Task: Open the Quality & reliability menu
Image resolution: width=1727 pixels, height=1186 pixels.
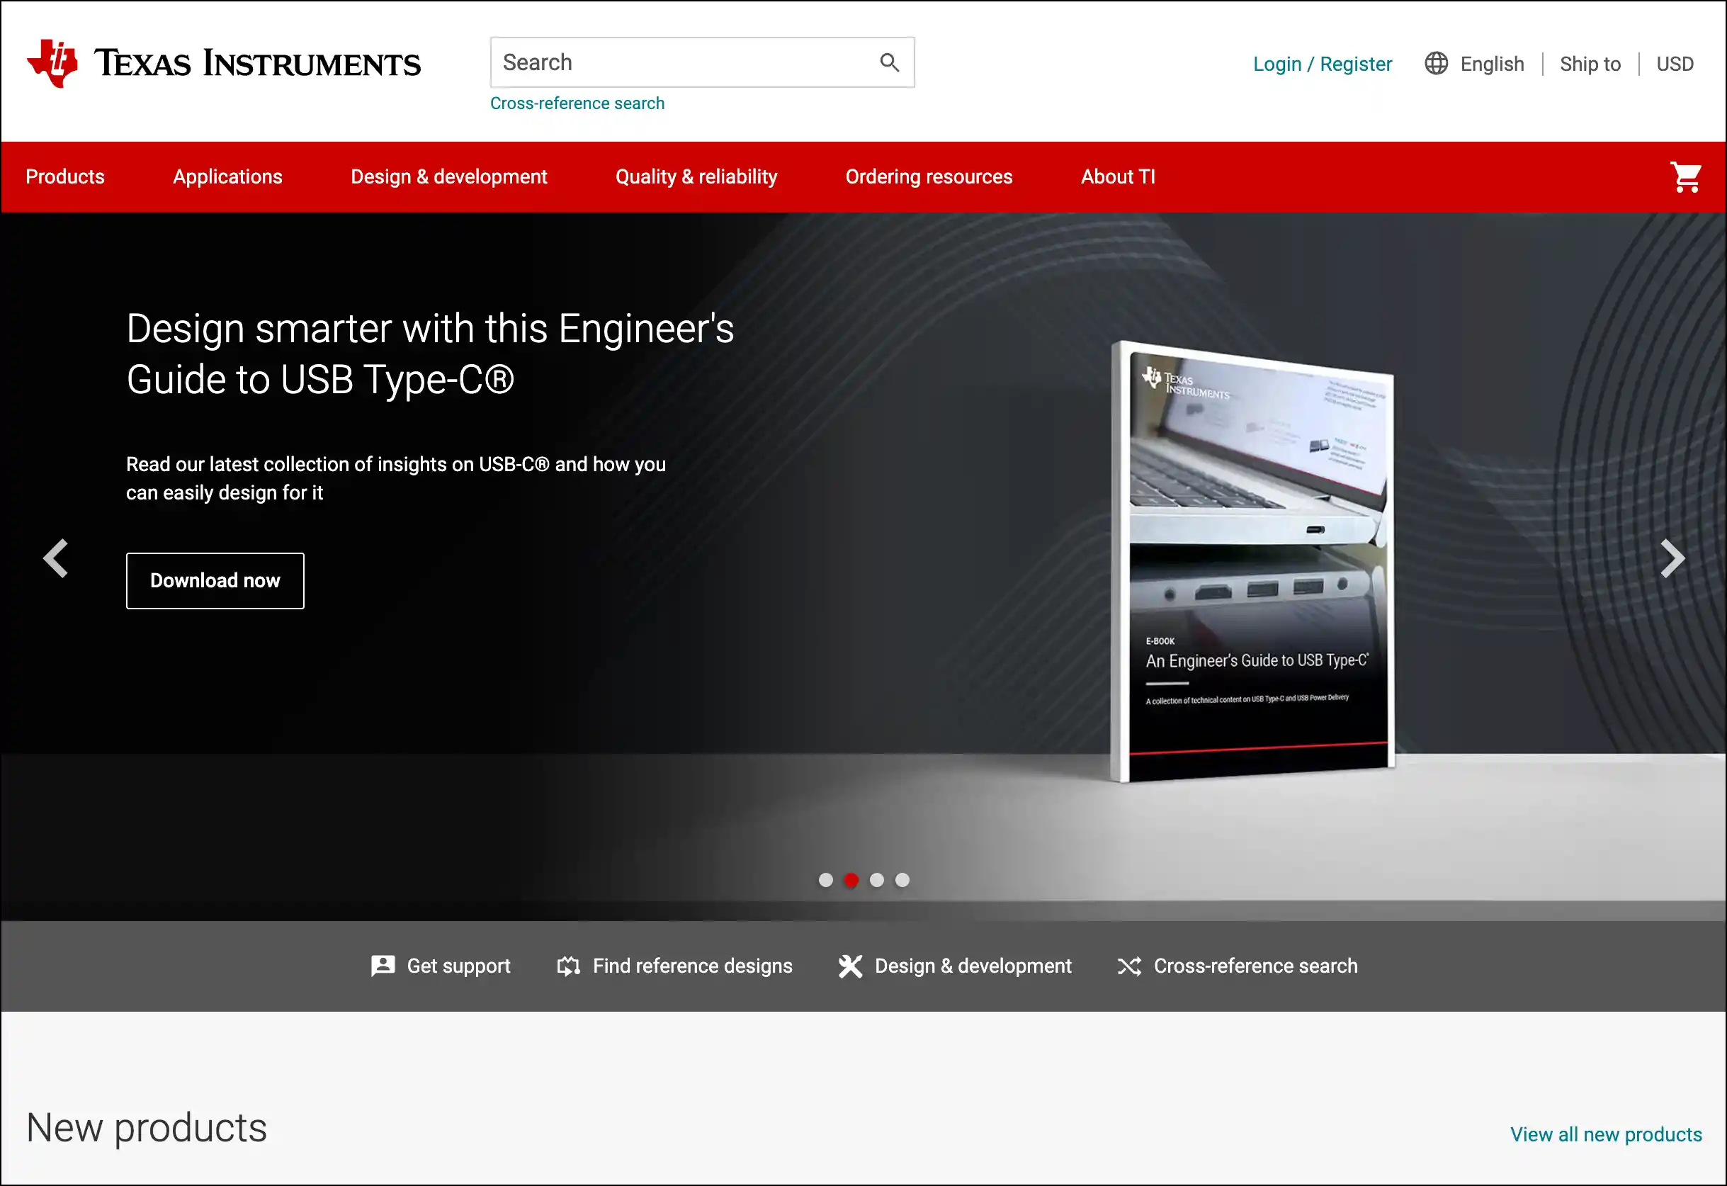Action: coord(696,177)
